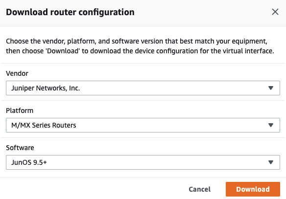Click the JunOS 9.5+ value text
The image size is (286, 199).
pyautogui.click(x=29, y=162)
